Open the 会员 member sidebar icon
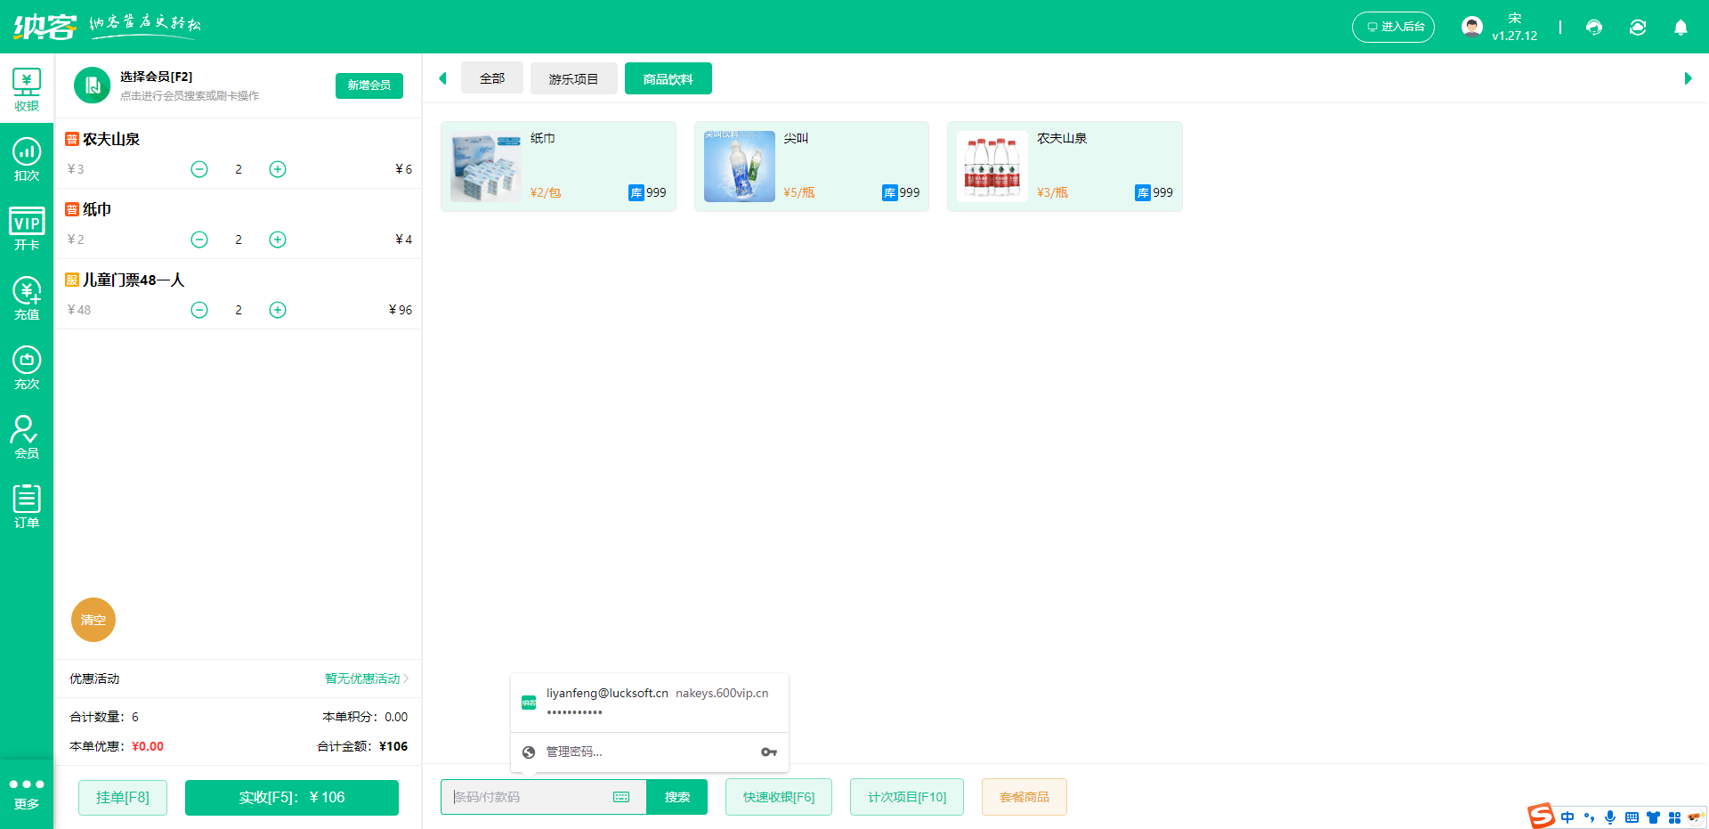This screenshot has height=829, width=1709. (x=27, y=437)
